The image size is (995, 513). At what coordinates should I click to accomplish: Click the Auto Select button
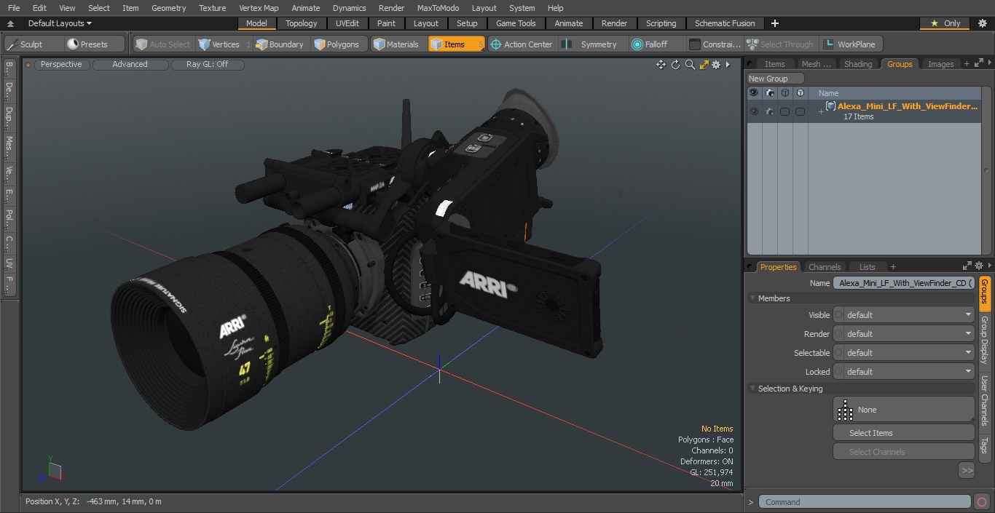163,44
